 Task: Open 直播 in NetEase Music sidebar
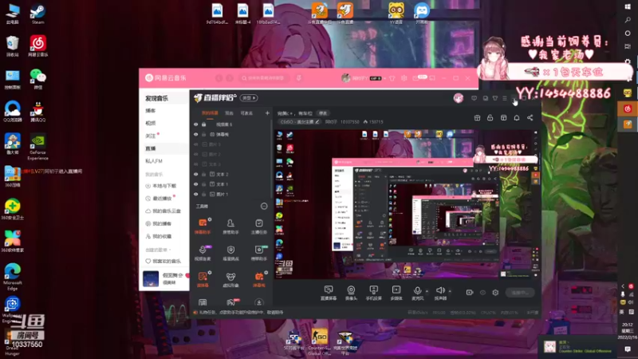pyautogui.click(x=151, y=148)
